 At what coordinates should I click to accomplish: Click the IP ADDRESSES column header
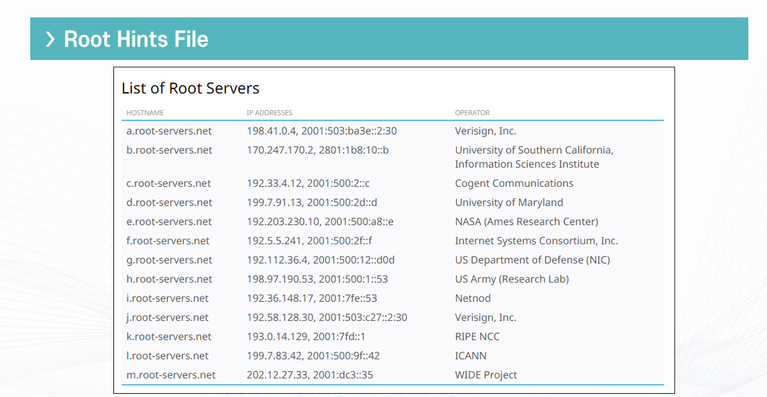[x=270, y=113]
